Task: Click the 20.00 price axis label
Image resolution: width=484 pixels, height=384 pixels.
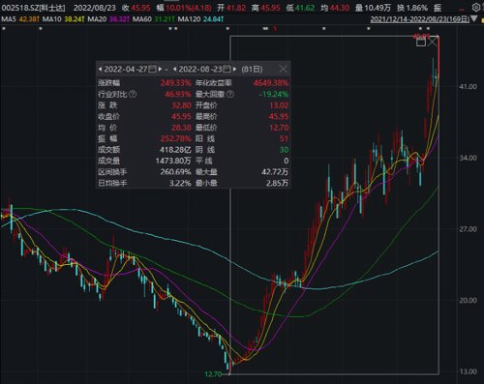Action: click(x=468, y=300)
